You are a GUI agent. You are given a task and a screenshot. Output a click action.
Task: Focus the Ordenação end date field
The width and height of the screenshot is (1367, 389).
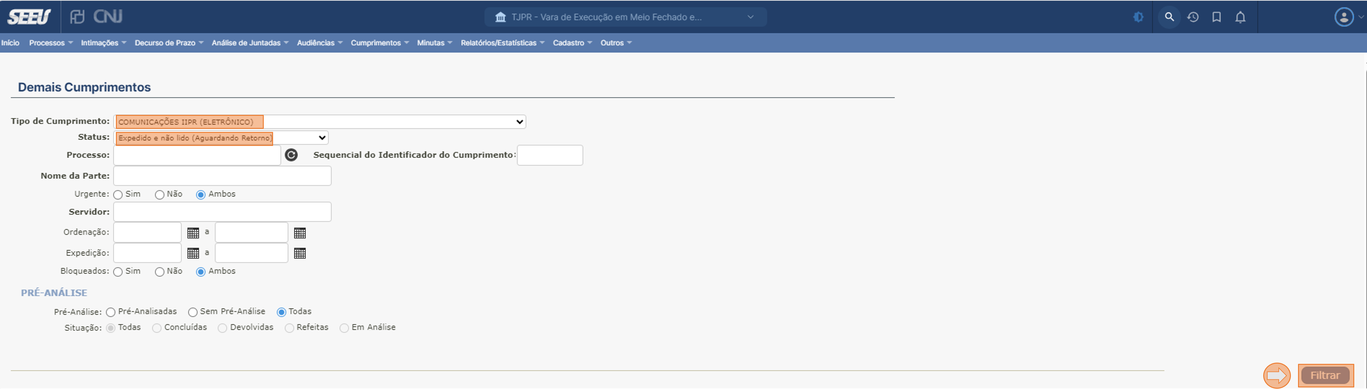pyautogui.click(x=252, y=233)
